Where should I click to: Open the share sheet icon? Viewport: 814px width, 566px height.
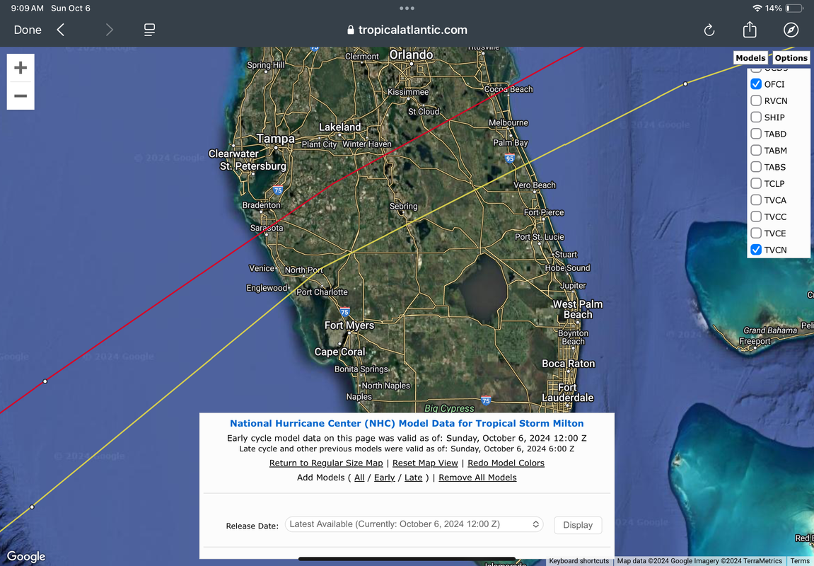[x=750, y=30]
